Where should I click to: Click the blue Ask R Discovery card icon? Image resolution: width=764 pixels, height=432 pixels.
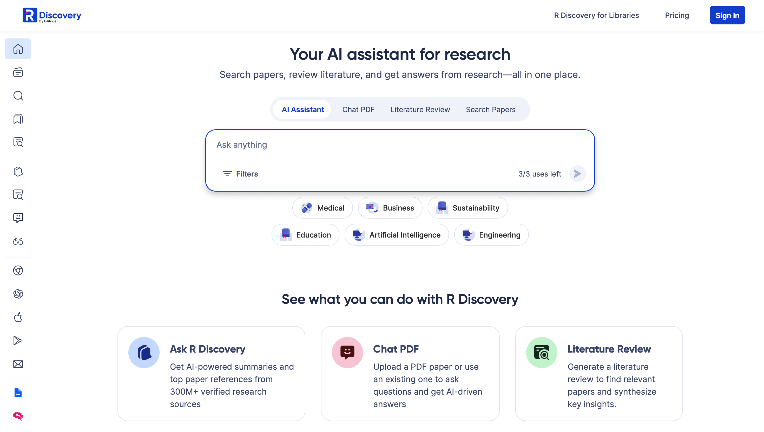point(144,353)
